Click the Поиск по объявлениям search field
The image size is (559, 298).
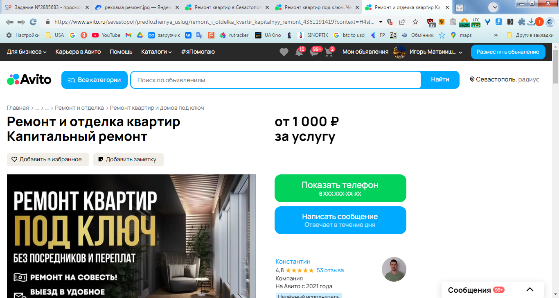(276, 80)
